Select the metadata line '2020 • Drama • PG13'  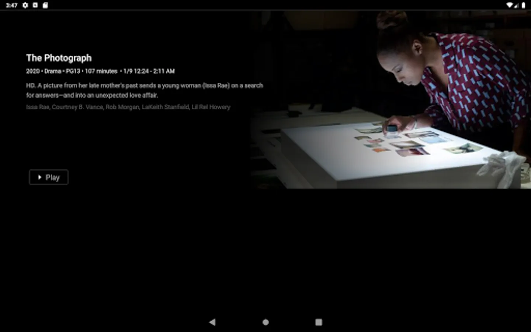[100, 71]
